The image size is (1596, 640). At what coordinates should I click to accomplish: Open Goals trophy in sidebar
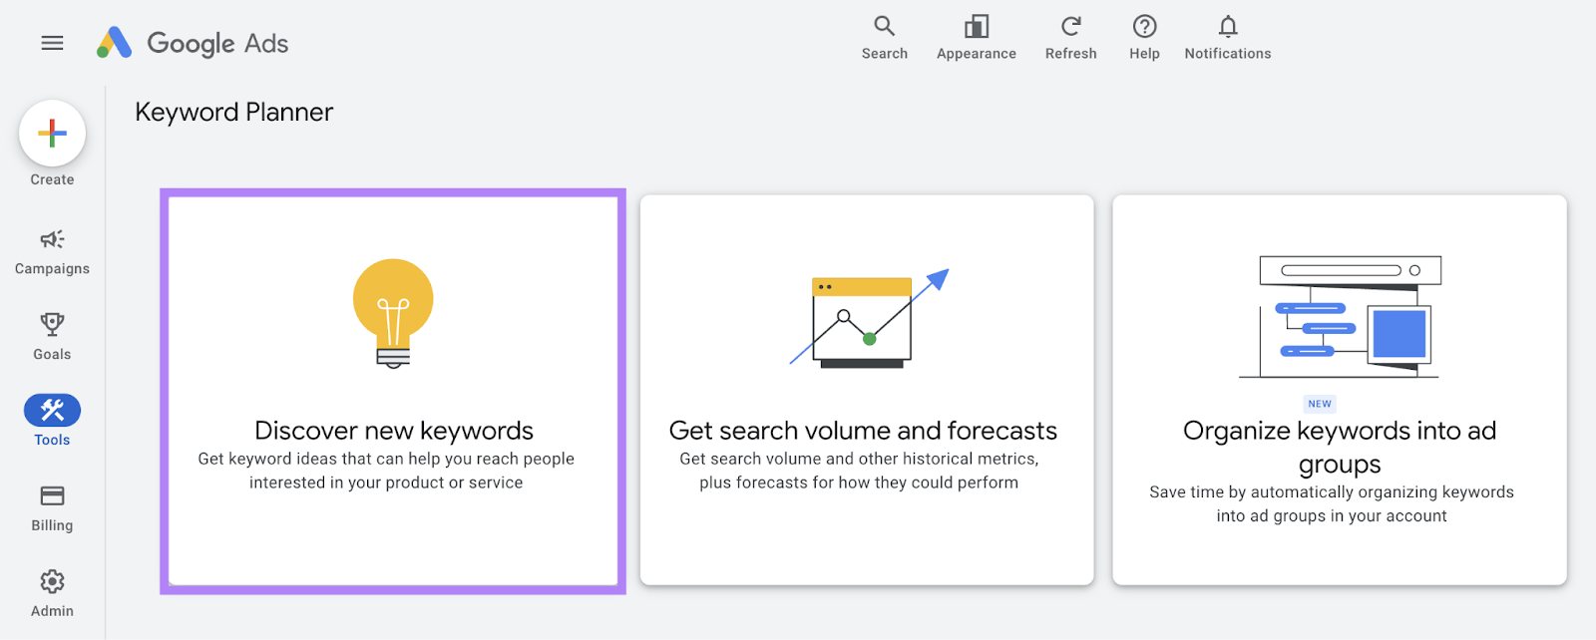click(x=52, y=336)
